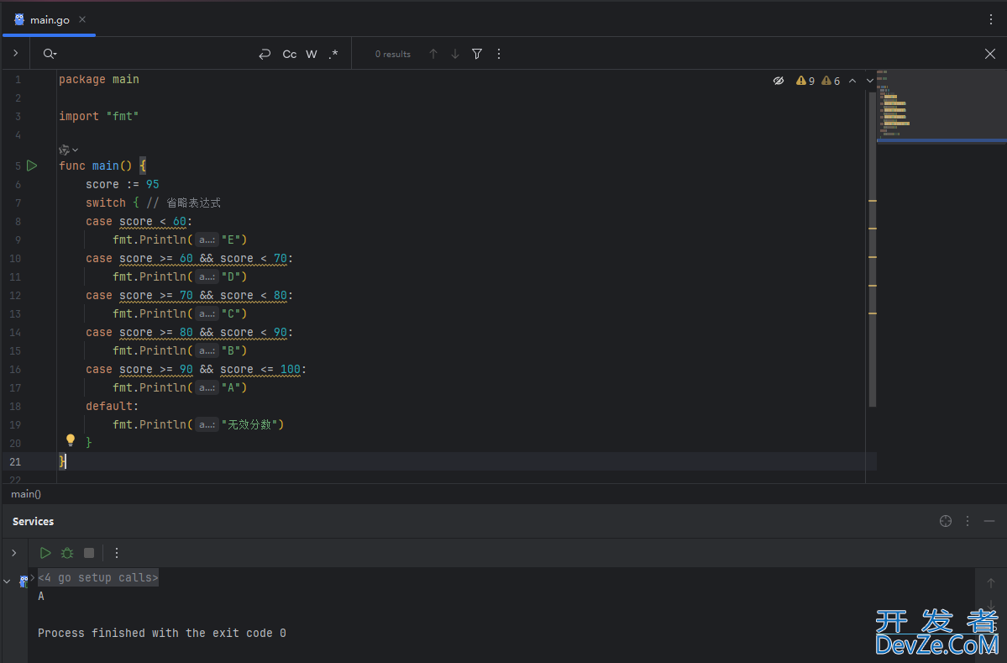Image resolution: width=1007 pixels, height=663 pixels.
Task: Open the 9 warnings inspection indicator
Action: [805, 81]
